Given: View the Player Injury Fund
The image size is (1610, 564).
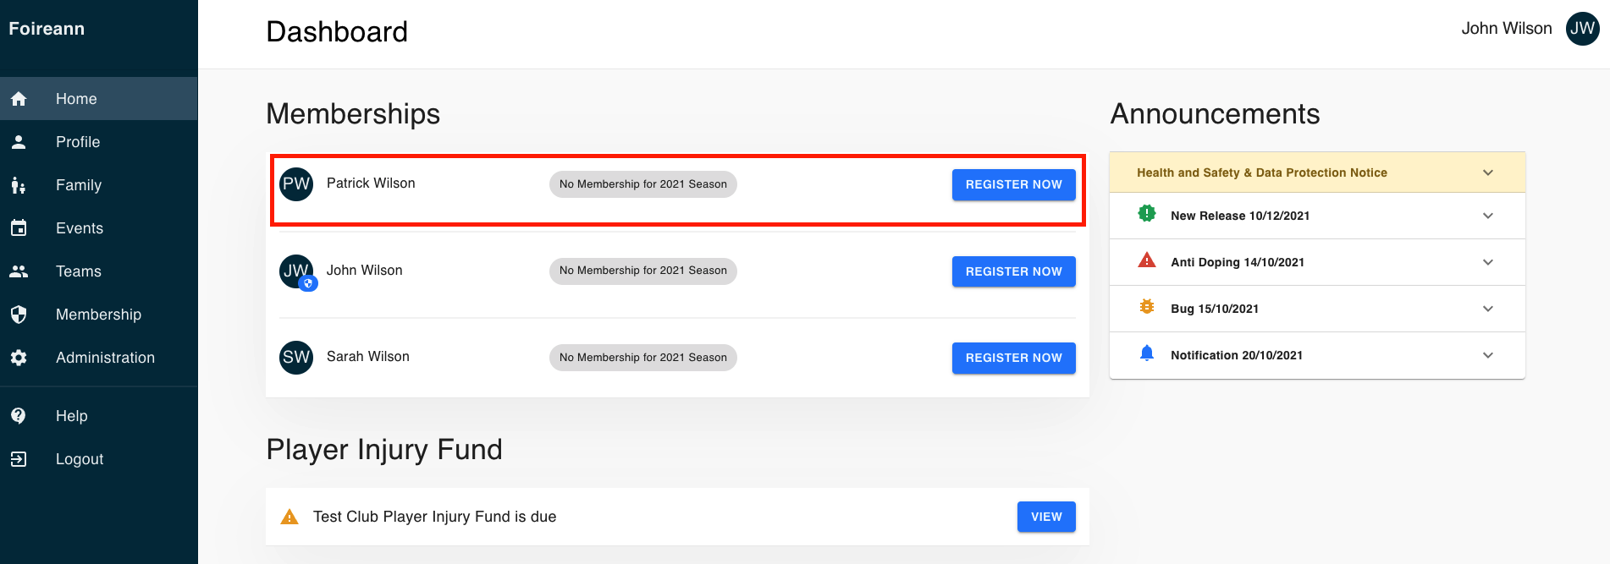Looking at the screenshot, I should (1046, 517).
